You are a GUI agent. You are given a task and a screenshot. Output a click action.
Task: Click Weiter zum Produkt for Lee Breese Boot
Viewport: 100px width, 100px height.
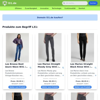click(17, 87)
